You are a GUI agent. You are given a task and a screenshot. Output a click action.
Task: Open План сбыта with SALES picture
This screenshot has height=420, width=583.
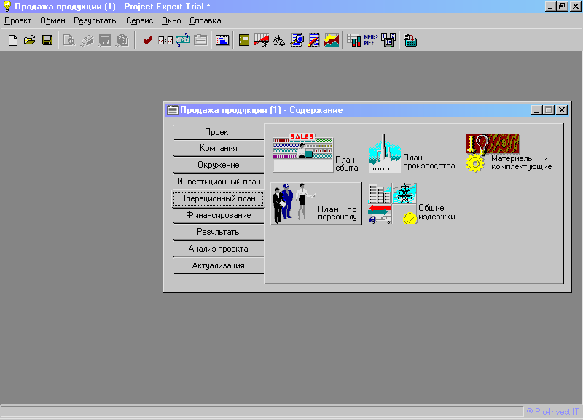click(316, 154)
